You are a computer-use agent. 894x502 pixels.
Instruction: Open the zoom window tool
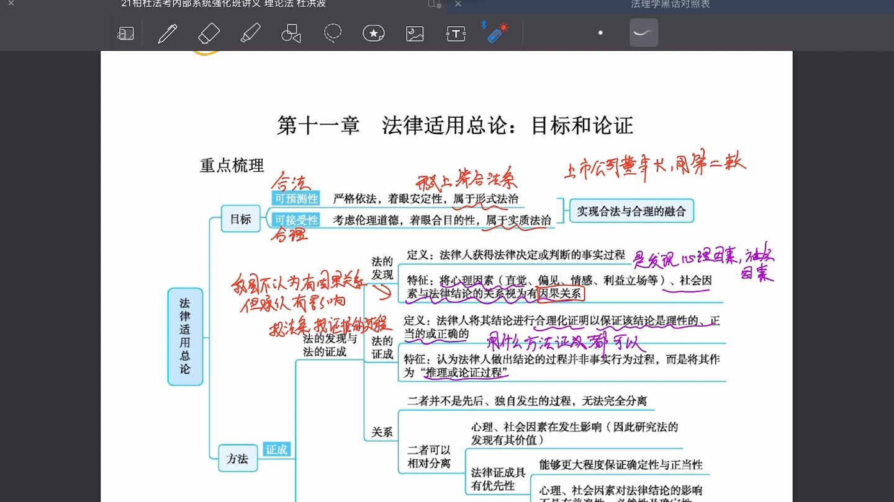125,33
